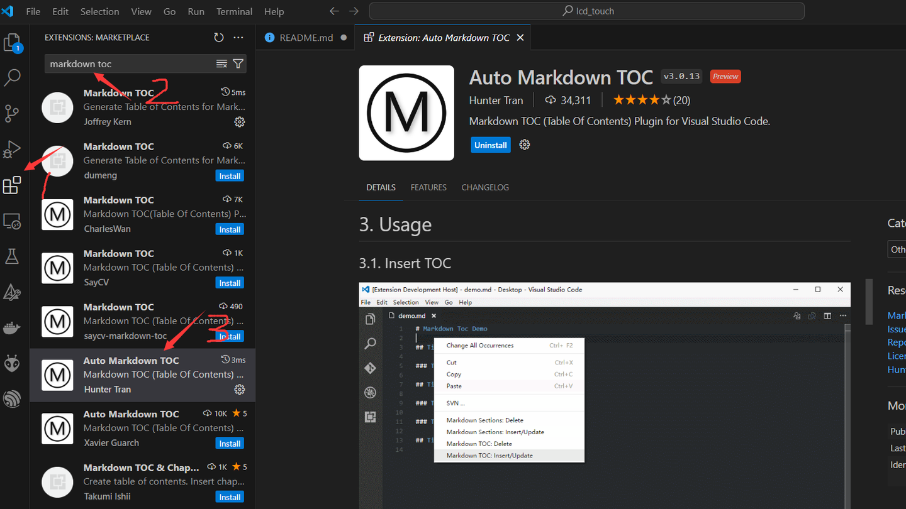Image resolution: width=906 pixels, height=509 pixels.
Task: Open the Filter Extensions funnel dropdown
Action: tap(238, 63)
